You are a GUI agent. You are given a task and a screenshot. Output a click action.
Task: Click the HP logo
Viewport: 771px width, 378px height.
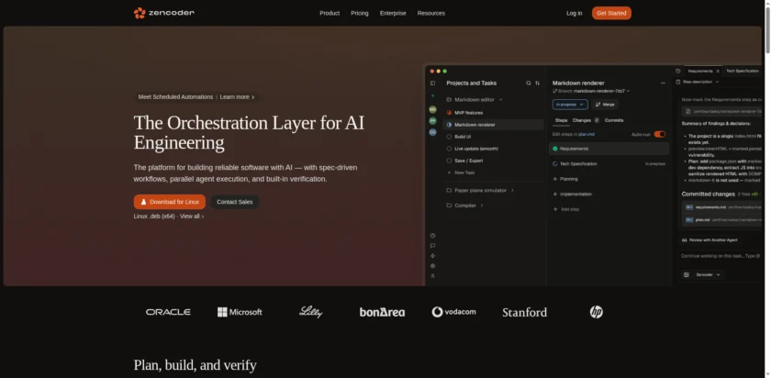(x=596, y=312)
